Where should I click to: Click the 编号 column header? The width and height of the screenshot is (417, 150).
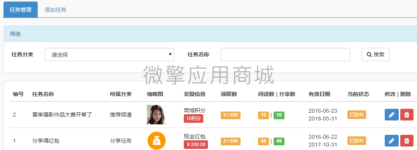[18, 94]
